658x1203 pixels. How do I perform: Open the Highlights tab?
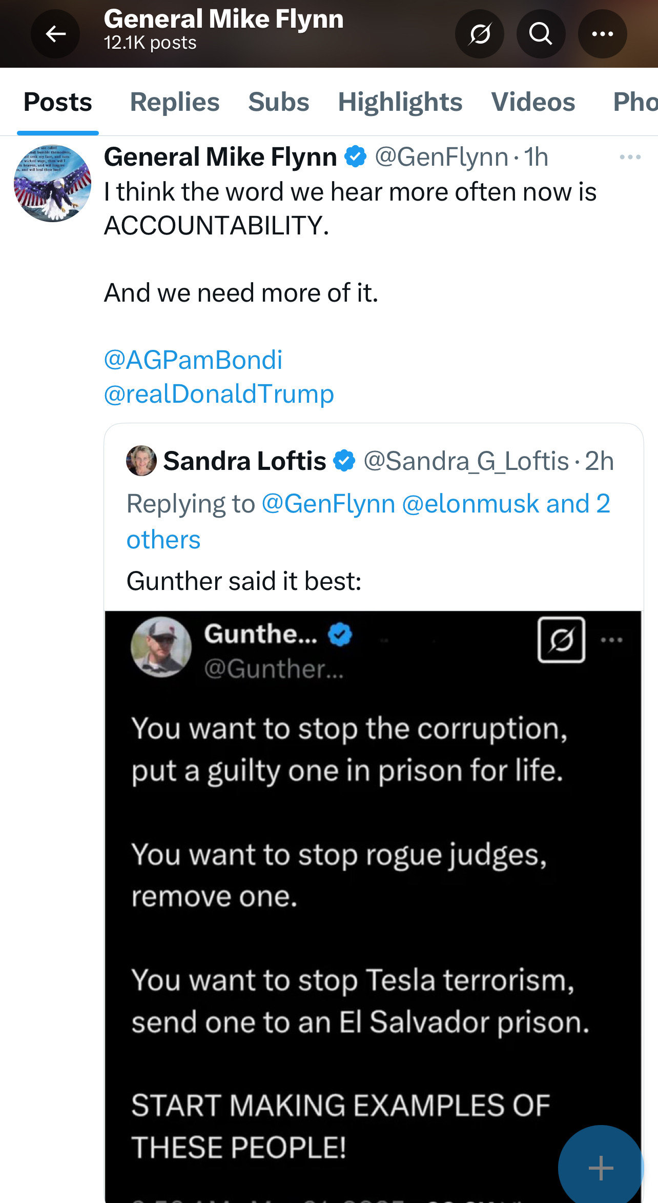pos(400,102)
